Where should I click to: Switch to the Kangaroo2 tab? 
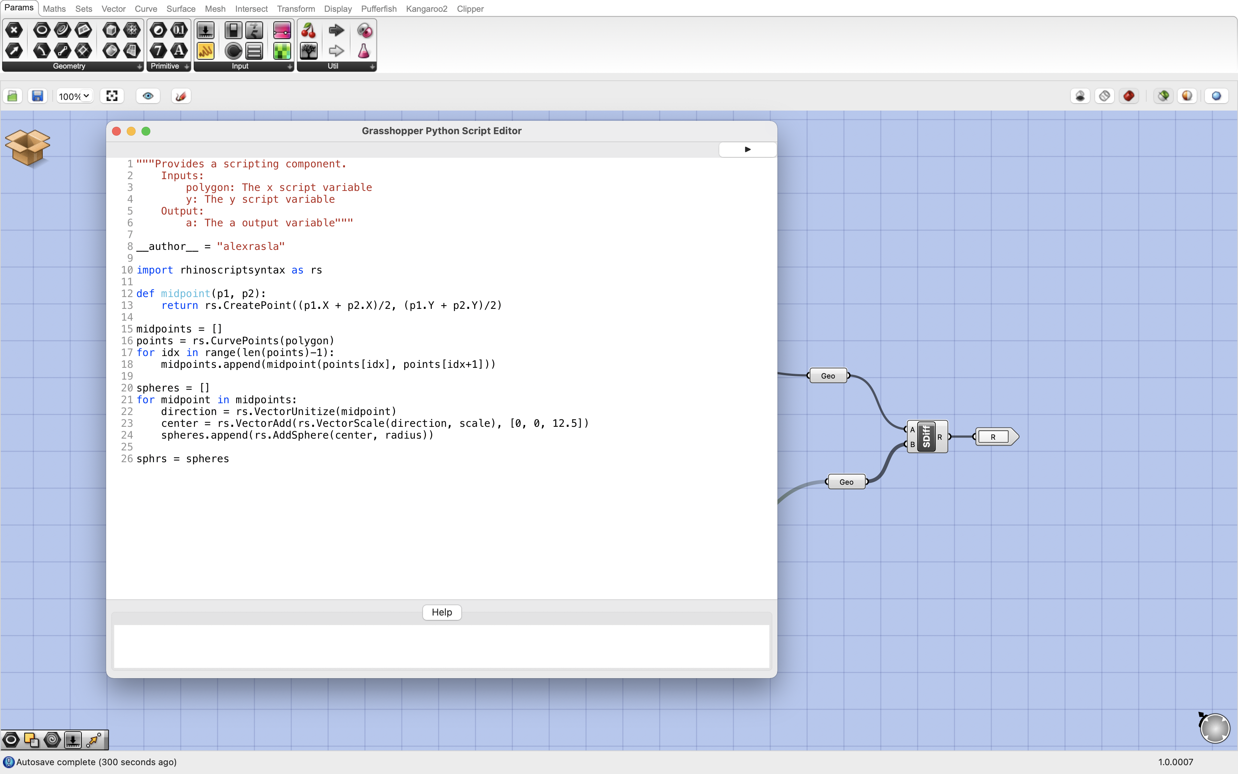pos(427,9)
